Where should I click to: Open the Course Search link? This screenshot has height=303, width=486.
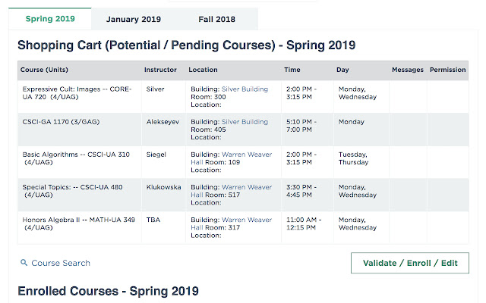pos(61,263)
